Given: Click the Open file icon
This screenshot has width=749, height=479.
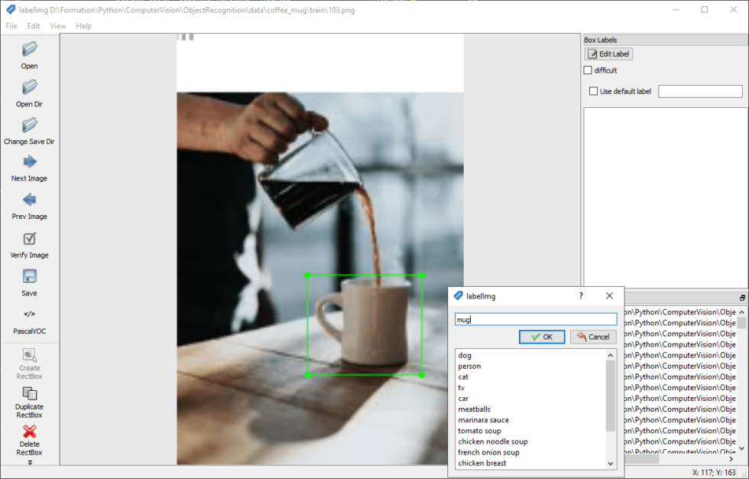Looking at the screenshot, I should click(x=30, y=50).
